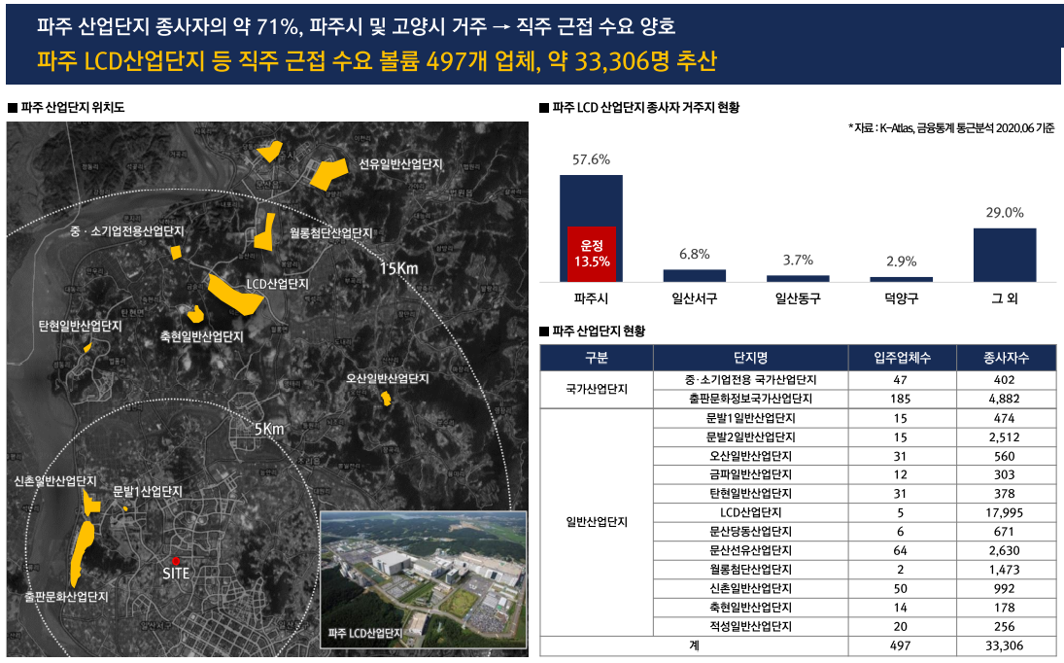Click the 5Km radius label
The height and width of the screenshot is (663, 1064).
coord(269,429)
